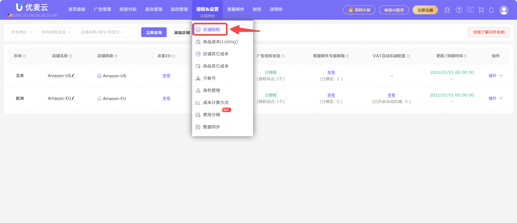Edit the Amazon-US store name pencil icon

73,76
